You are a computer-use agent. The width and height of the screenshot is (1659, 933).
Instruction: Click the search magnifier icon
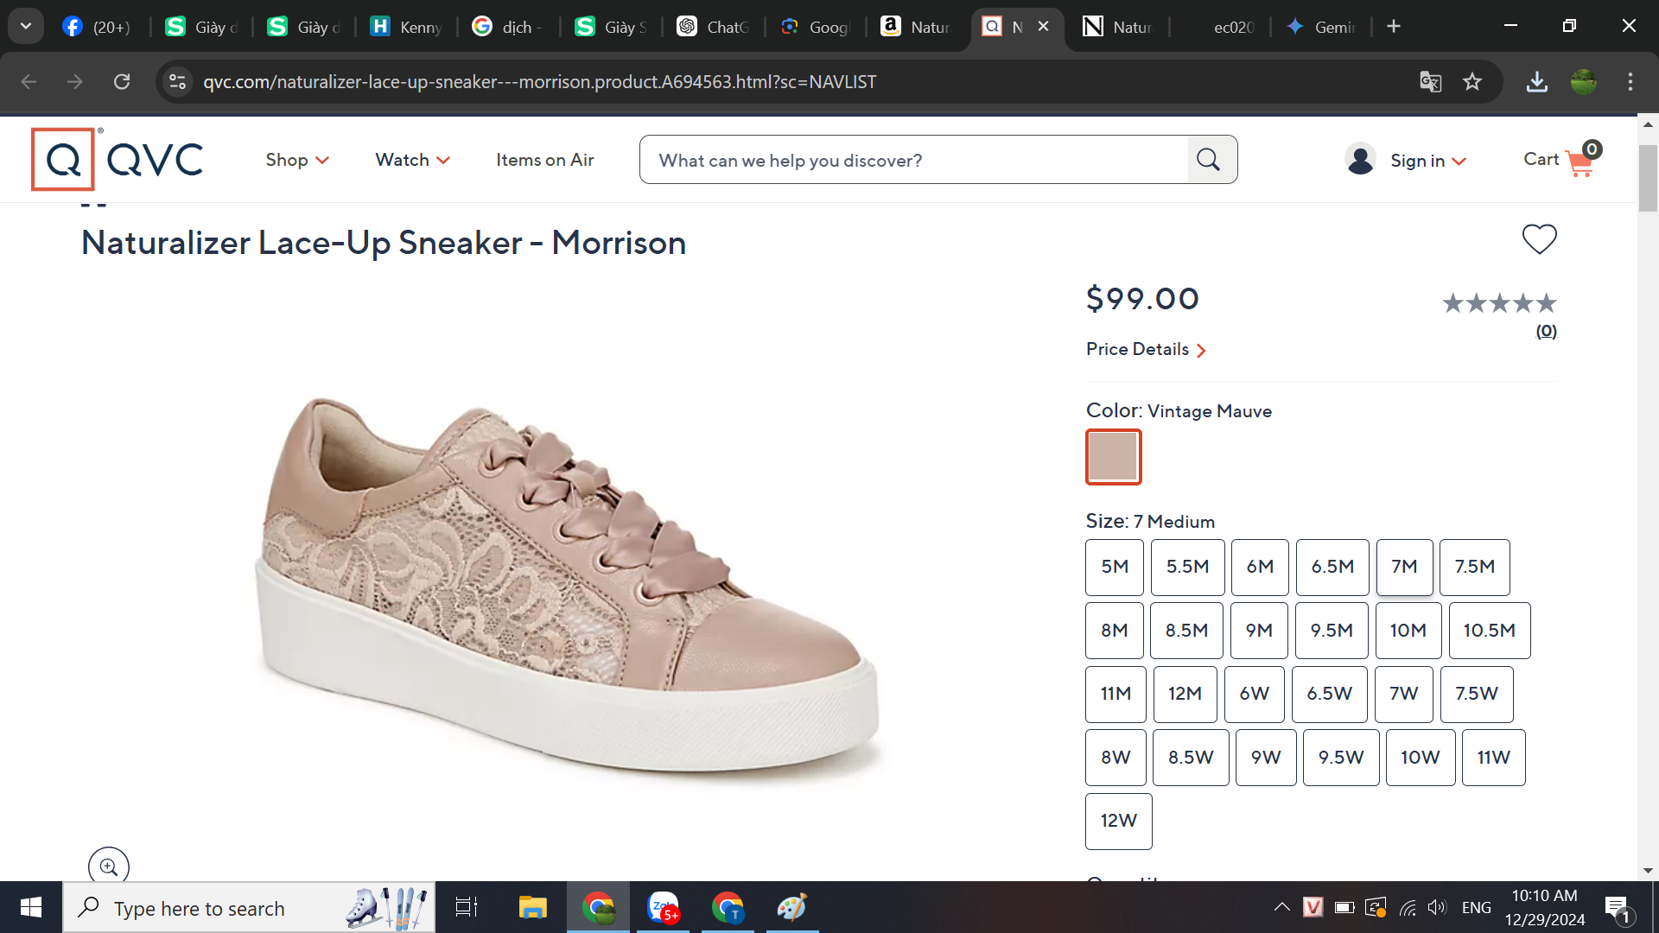pyautogui.click(x=1209, y=160)
